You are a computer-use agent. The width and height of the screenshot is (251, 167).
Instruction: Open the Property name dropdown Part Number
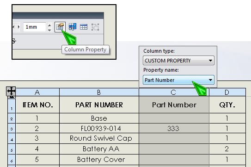(178, 80)
